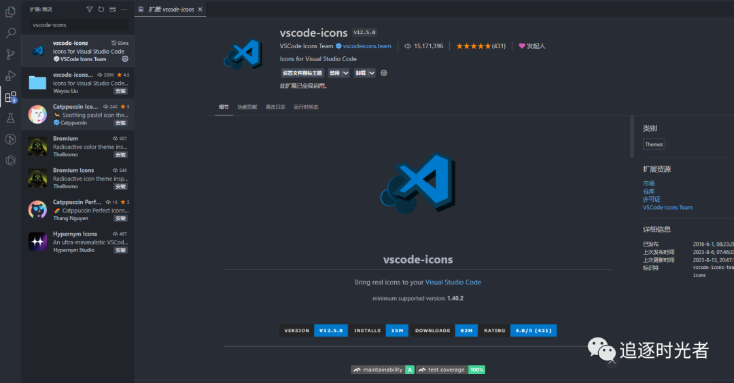The image size is (734, 383).
Task: Click the 55ms activation time indicator
Action: pyautogui.click(x=120, y=43)
